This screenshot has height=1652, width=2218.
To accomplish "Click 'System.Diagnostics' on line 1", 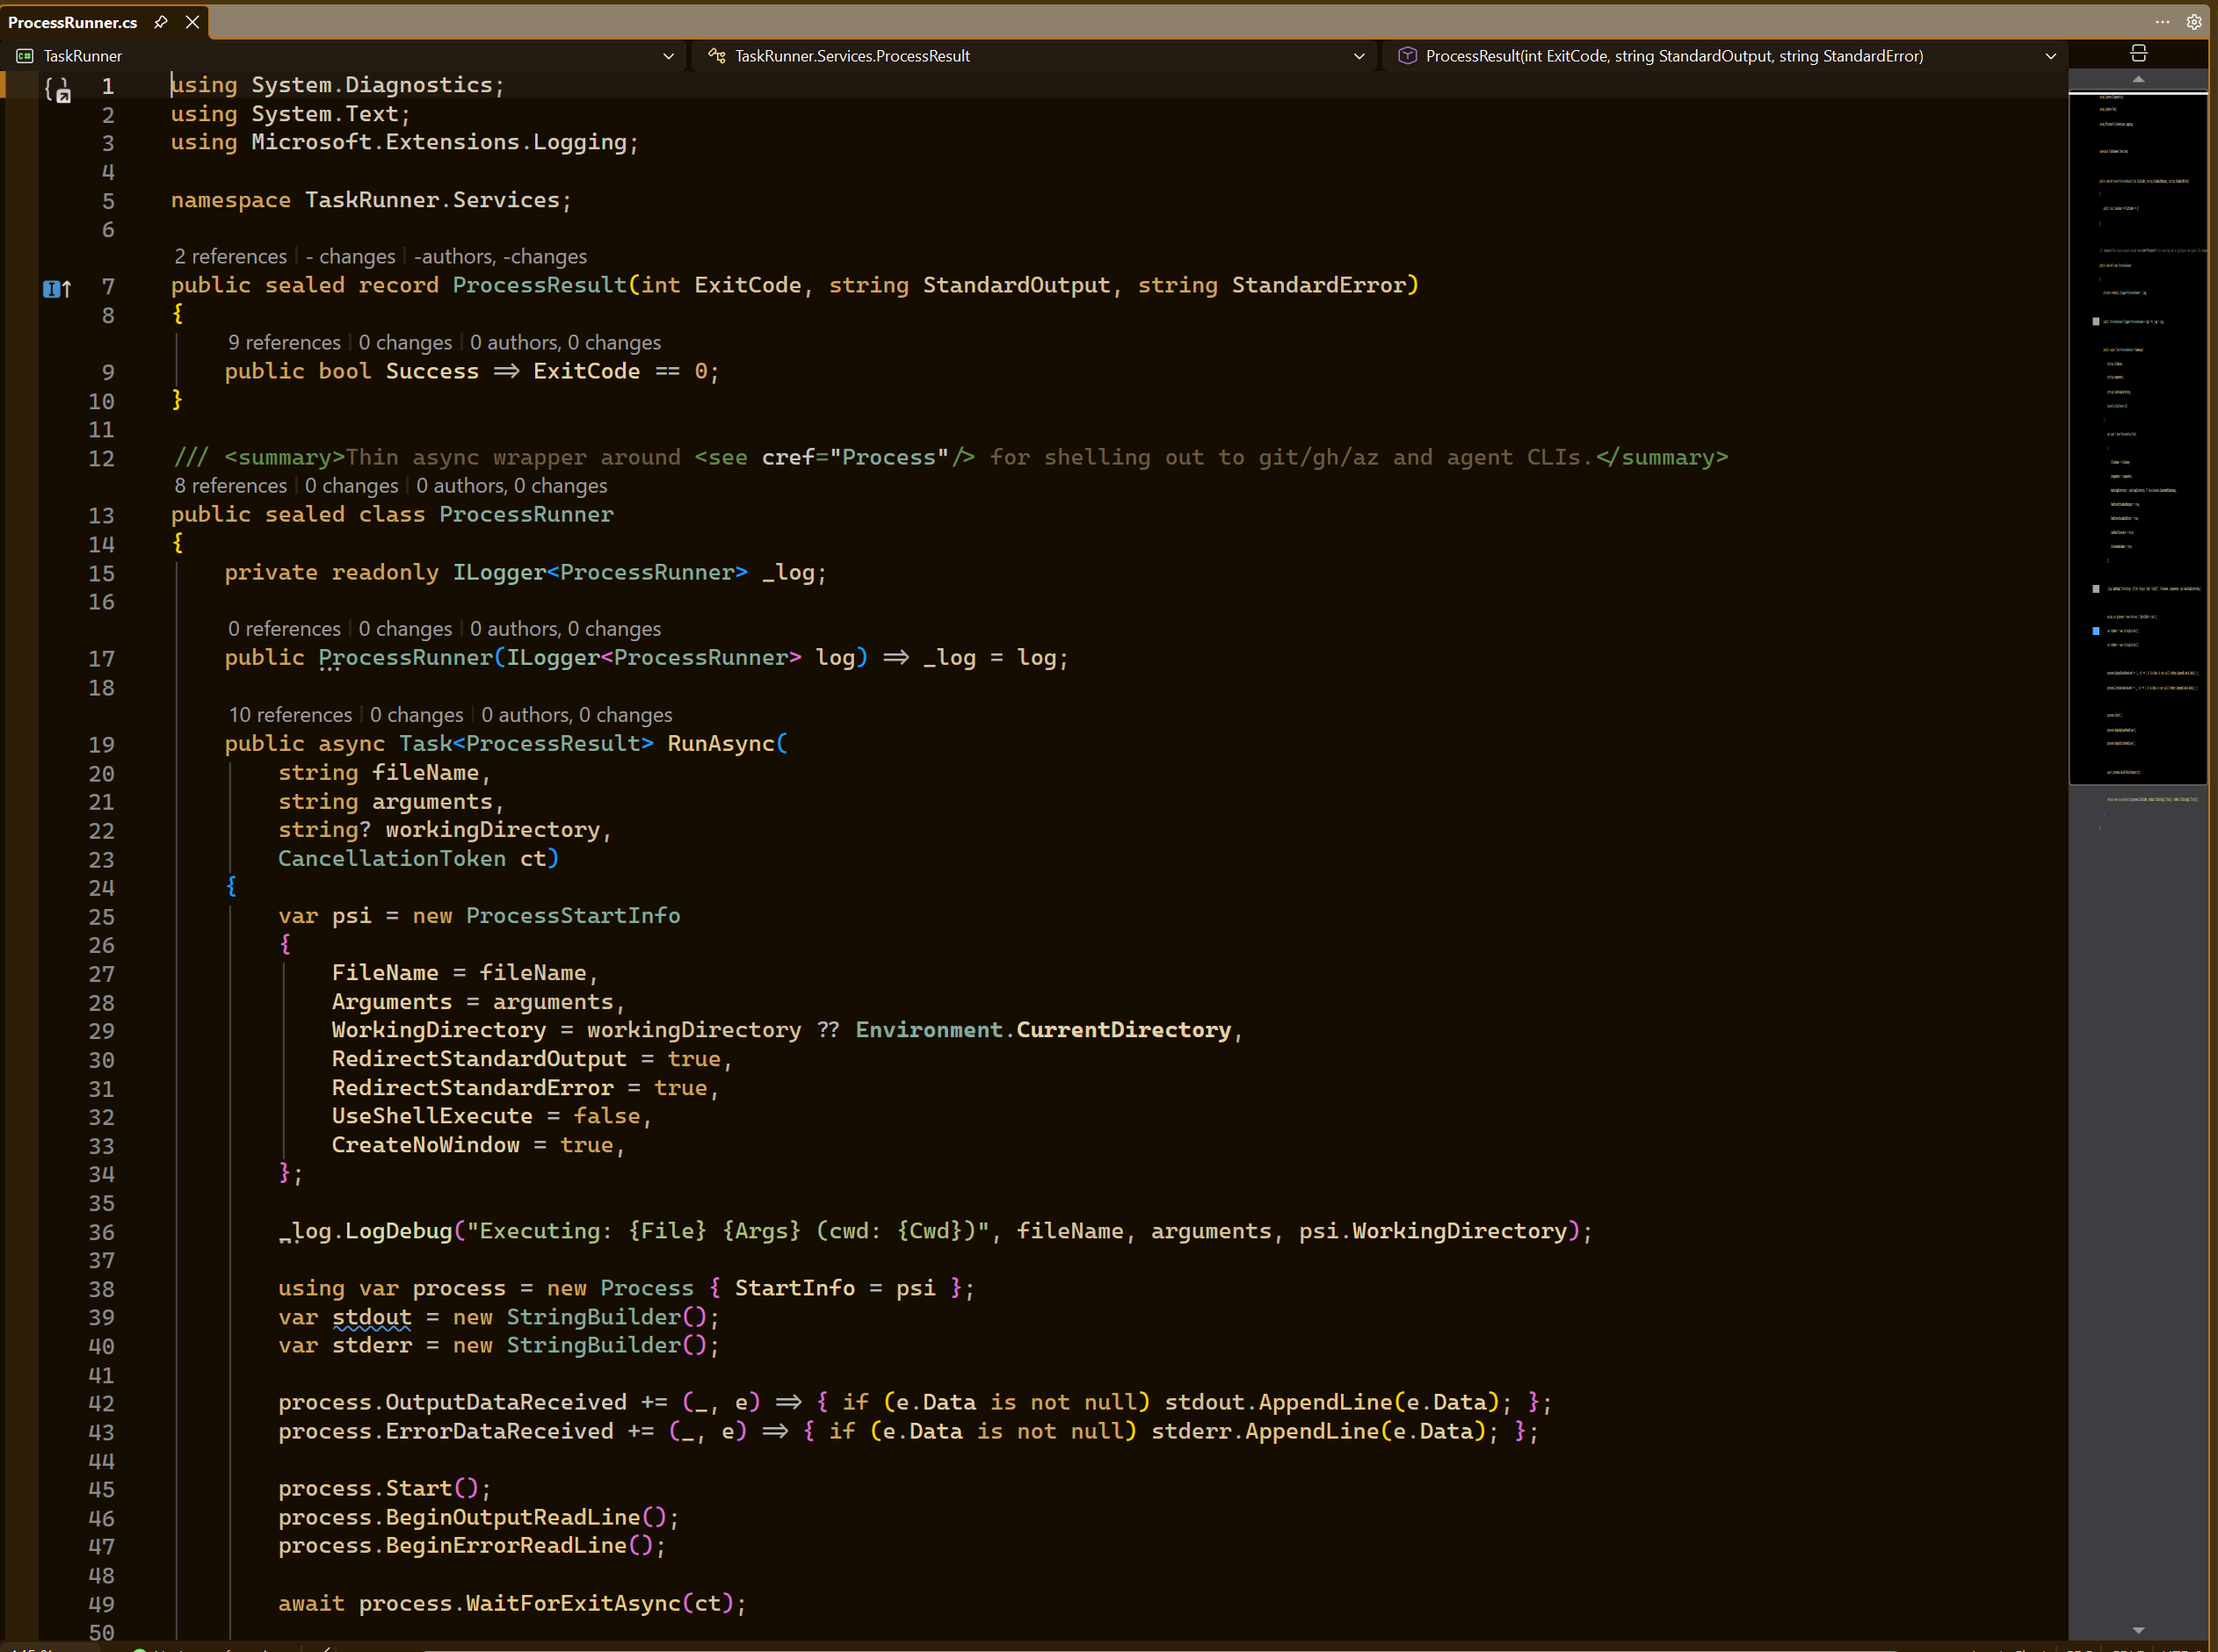I will coord(373,86).
